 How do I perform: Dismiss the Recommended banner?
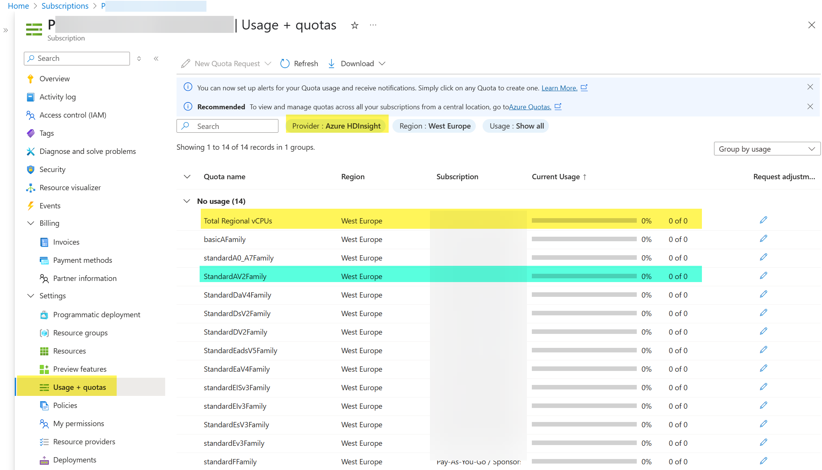(810, 107)
